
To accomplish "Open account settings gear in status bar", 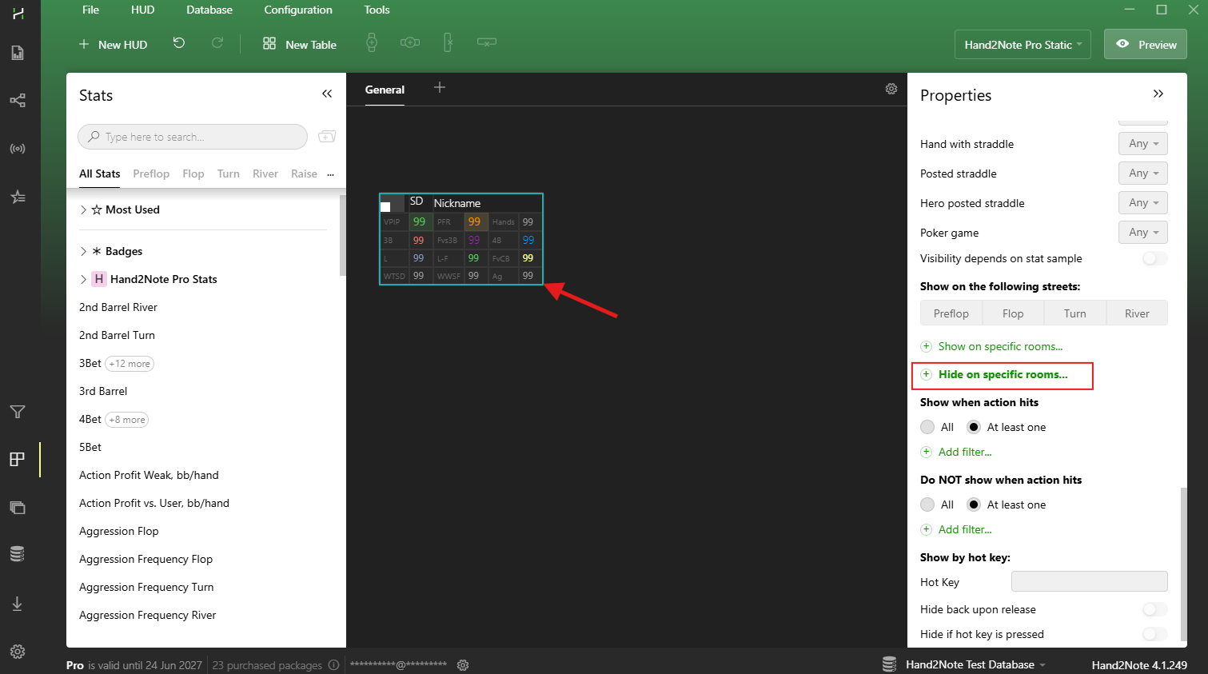I will (463, 665).
